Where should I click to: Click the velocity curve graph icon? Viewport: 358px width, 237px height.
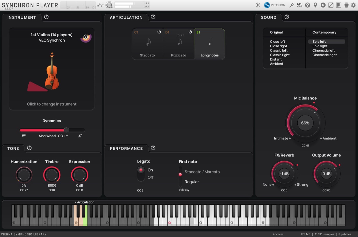pyautogui.click(x=101, y=5)
